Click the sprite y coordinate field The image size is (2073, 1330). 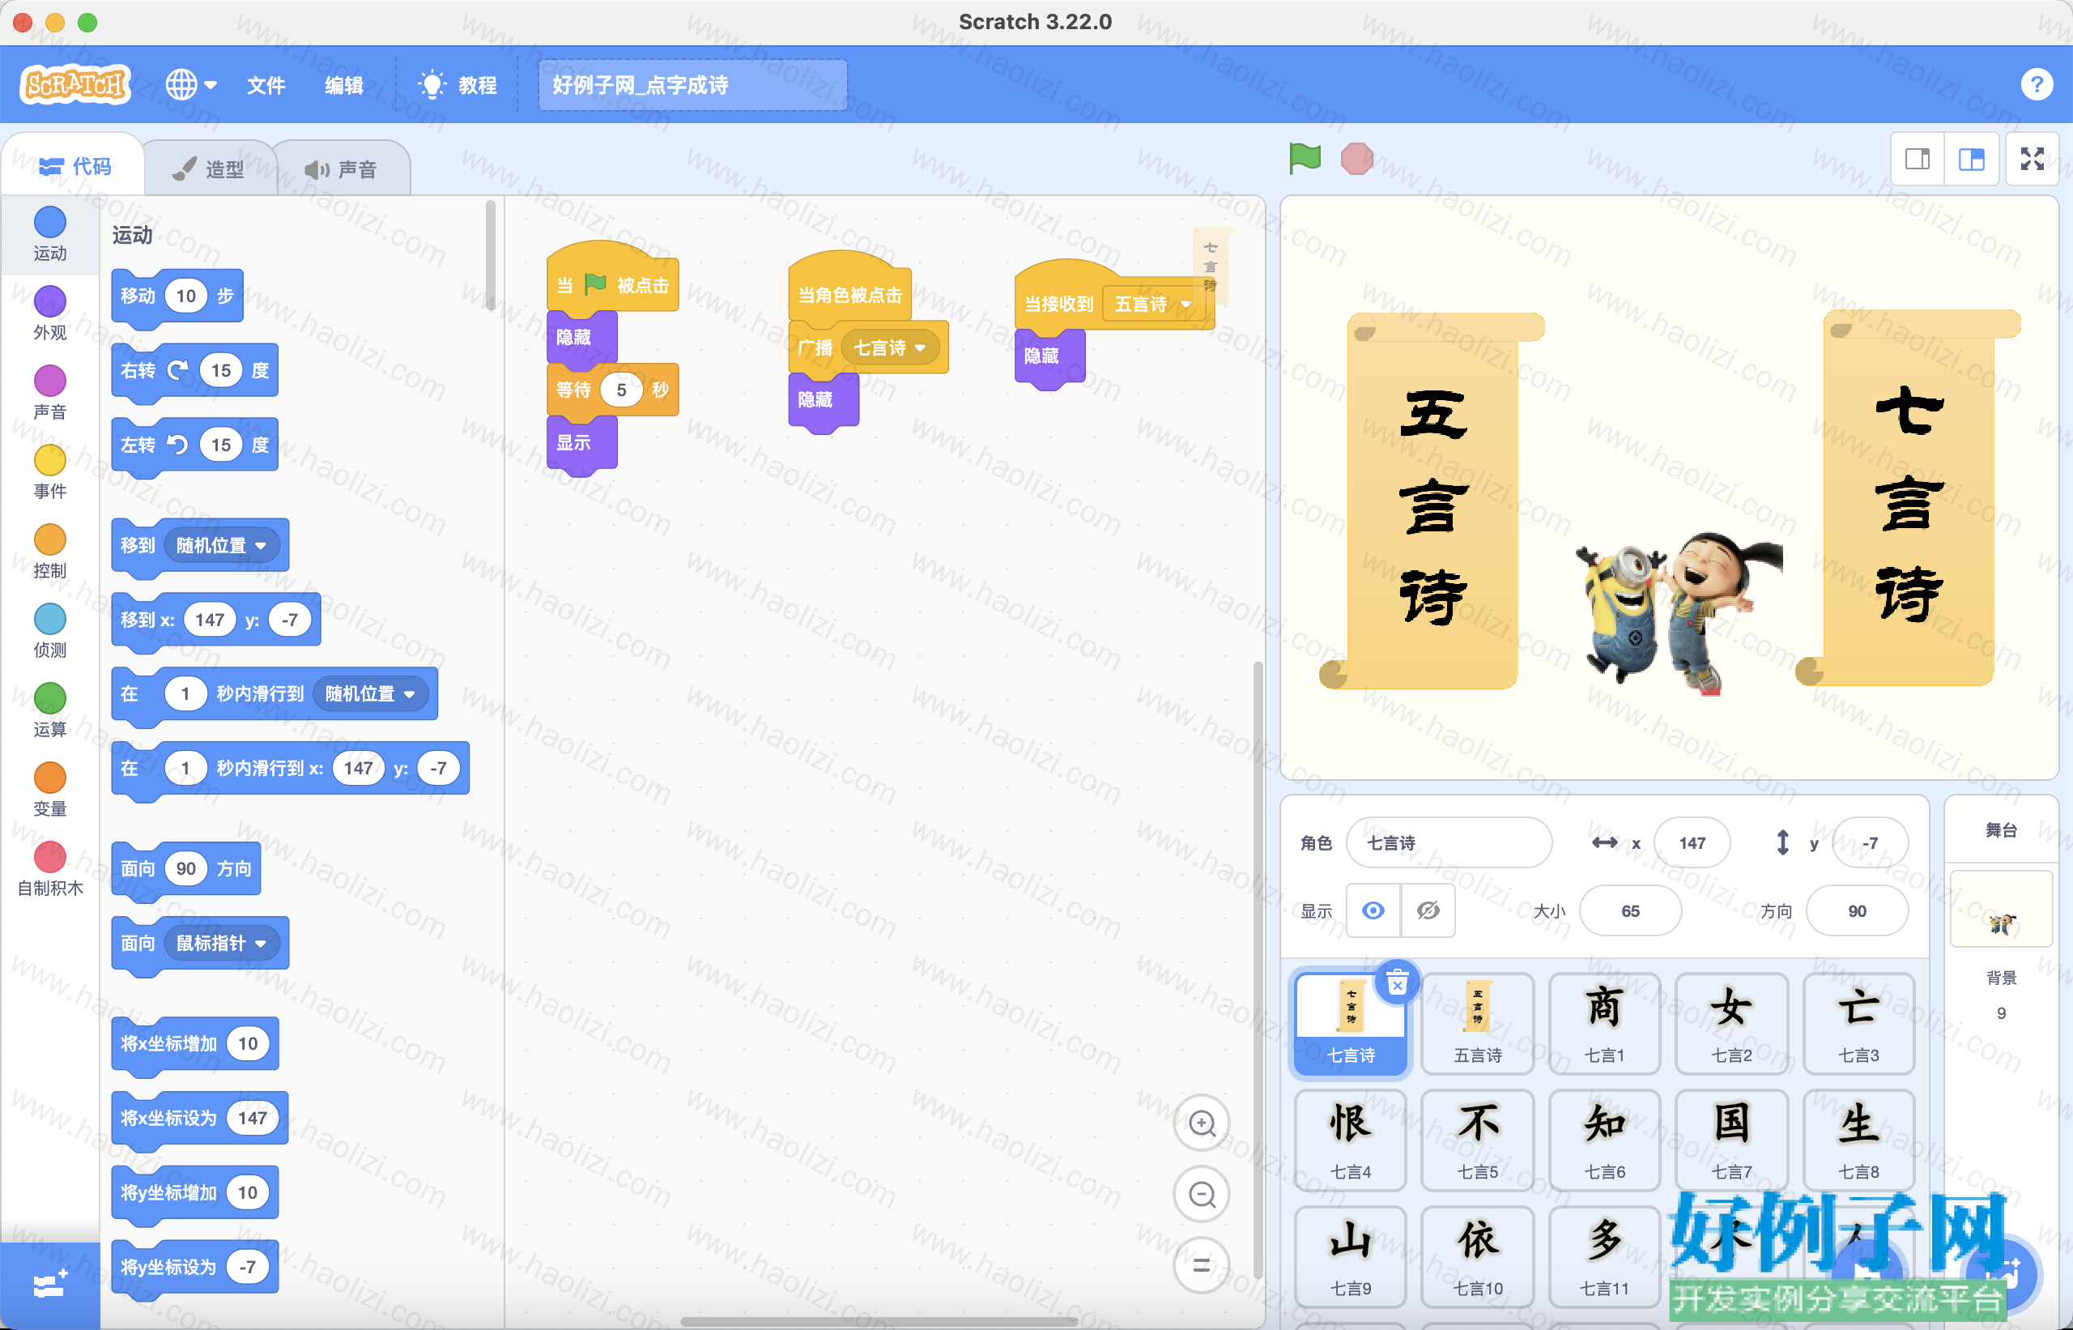pos(1870,842)
